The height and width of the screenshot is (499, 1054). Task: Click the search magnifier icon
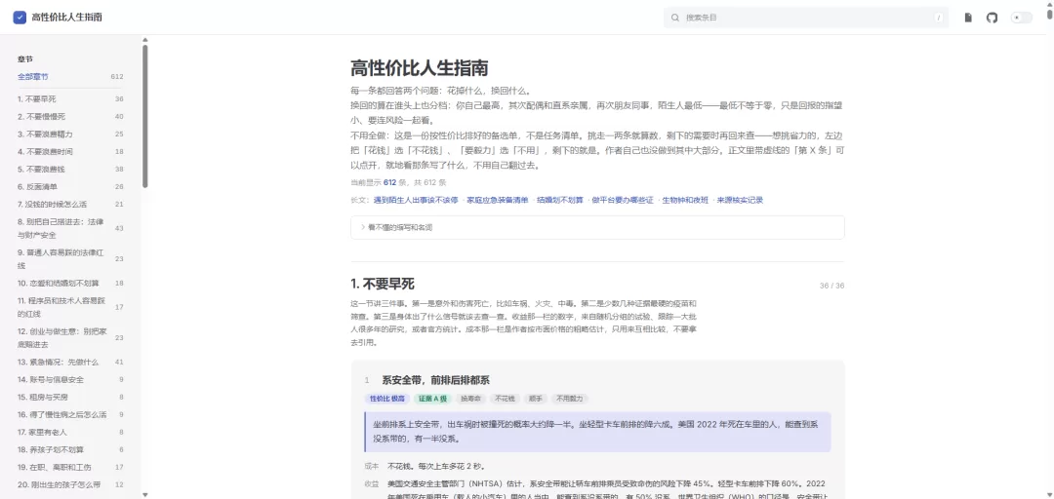[x=675, y=18]
